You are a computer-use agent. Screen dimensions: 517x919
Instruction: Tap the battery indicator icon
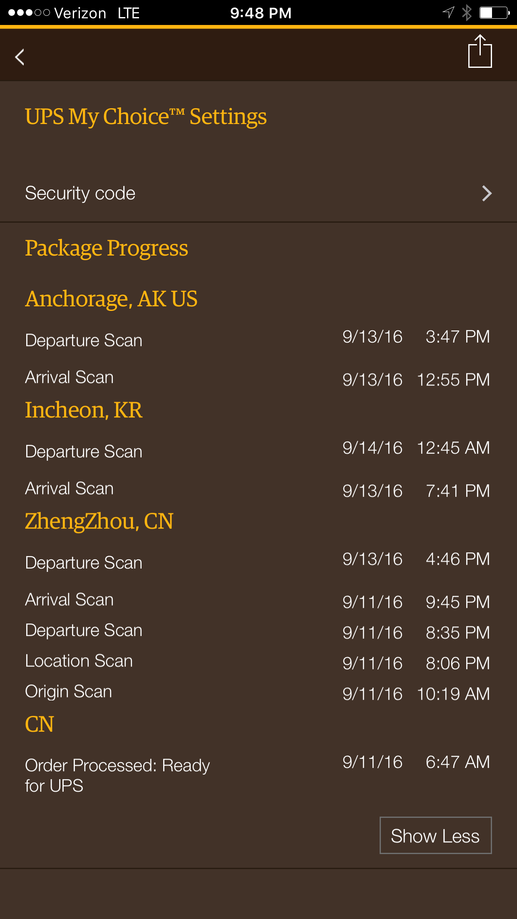495,13
